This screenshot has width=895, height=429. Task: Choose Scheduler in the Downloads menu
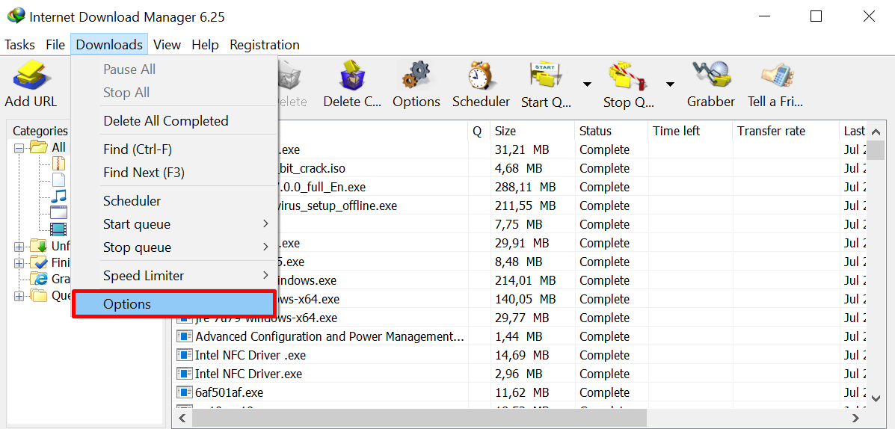click(175, 201)
